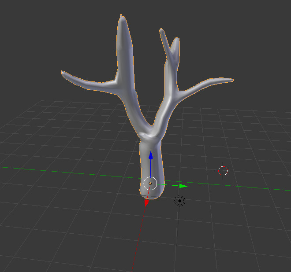Viewport: 291px width, 272px height.
Task: Click the green Y-axis manipulator arrow
Action: pyautogui.click(x=183, y=186)
